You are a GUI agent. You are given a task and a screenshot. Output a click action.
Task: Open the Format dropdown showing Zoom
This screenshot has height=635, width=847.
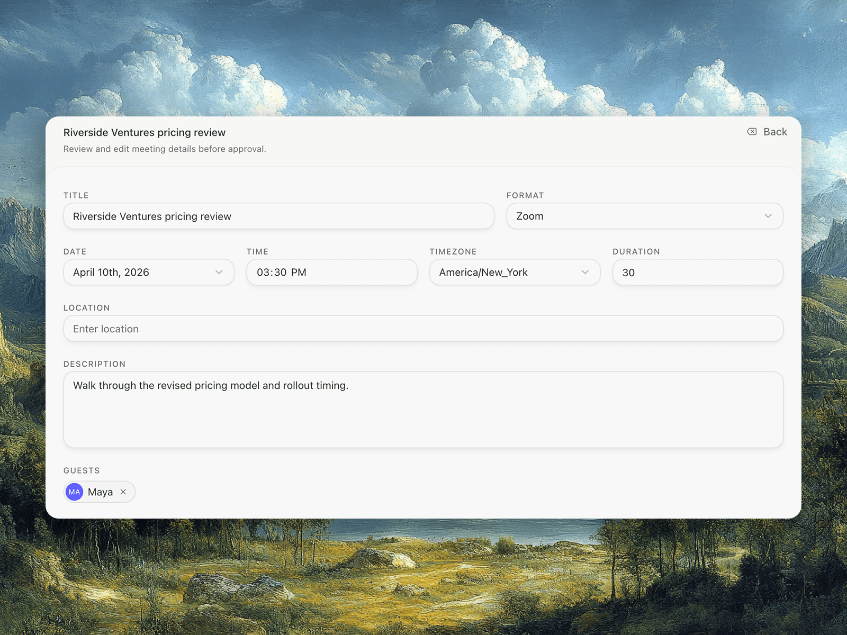(x=645, y=216)
